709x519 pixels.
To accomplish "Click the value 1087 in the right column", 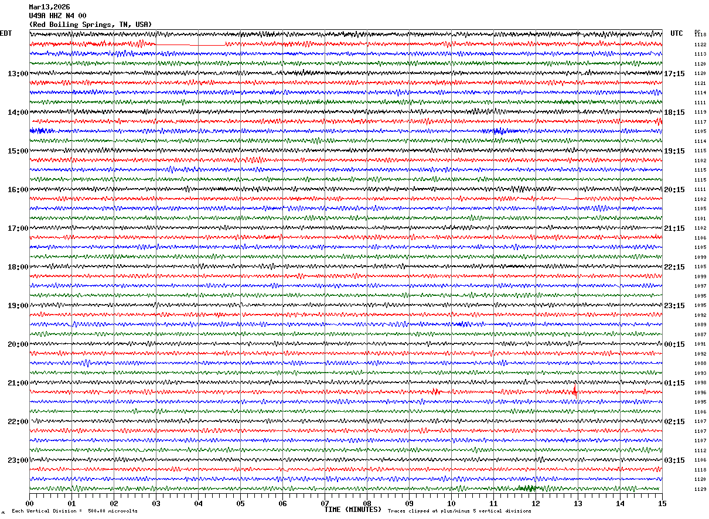I will (700, 334).
